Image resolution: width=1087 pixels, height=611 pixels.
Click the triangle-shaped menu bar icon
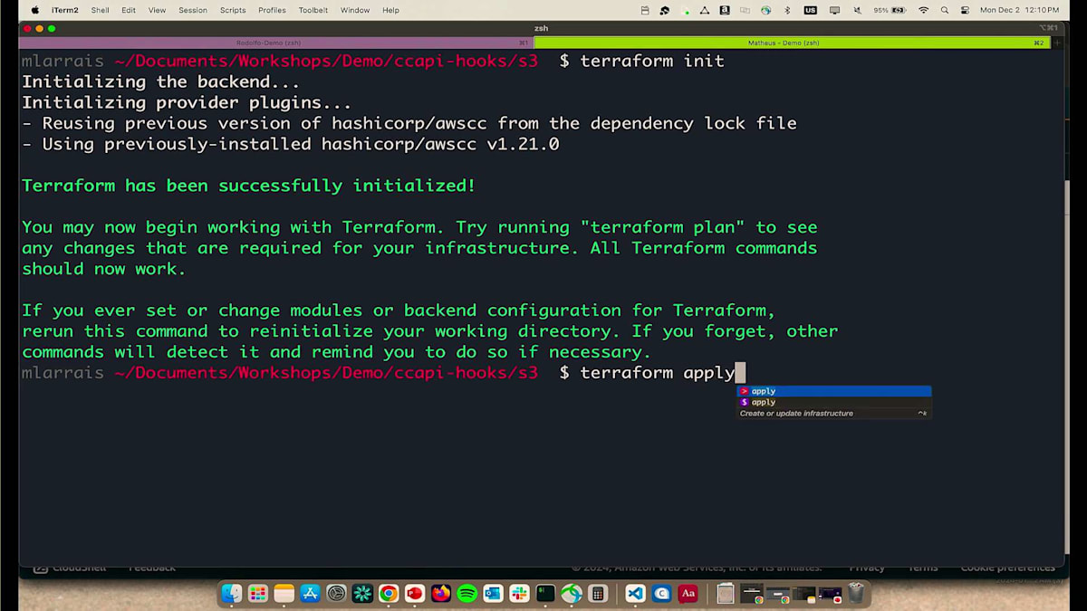(x=705, y=10)
